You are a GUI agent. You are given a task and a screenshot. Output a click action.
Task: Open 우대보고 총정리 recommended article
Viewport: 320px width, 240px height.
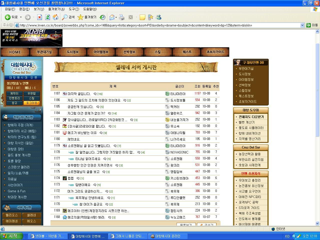coord(249,180)
